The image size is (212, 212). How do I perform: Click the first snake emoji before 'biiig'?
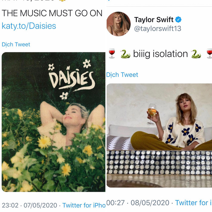(x=125, y=54)
